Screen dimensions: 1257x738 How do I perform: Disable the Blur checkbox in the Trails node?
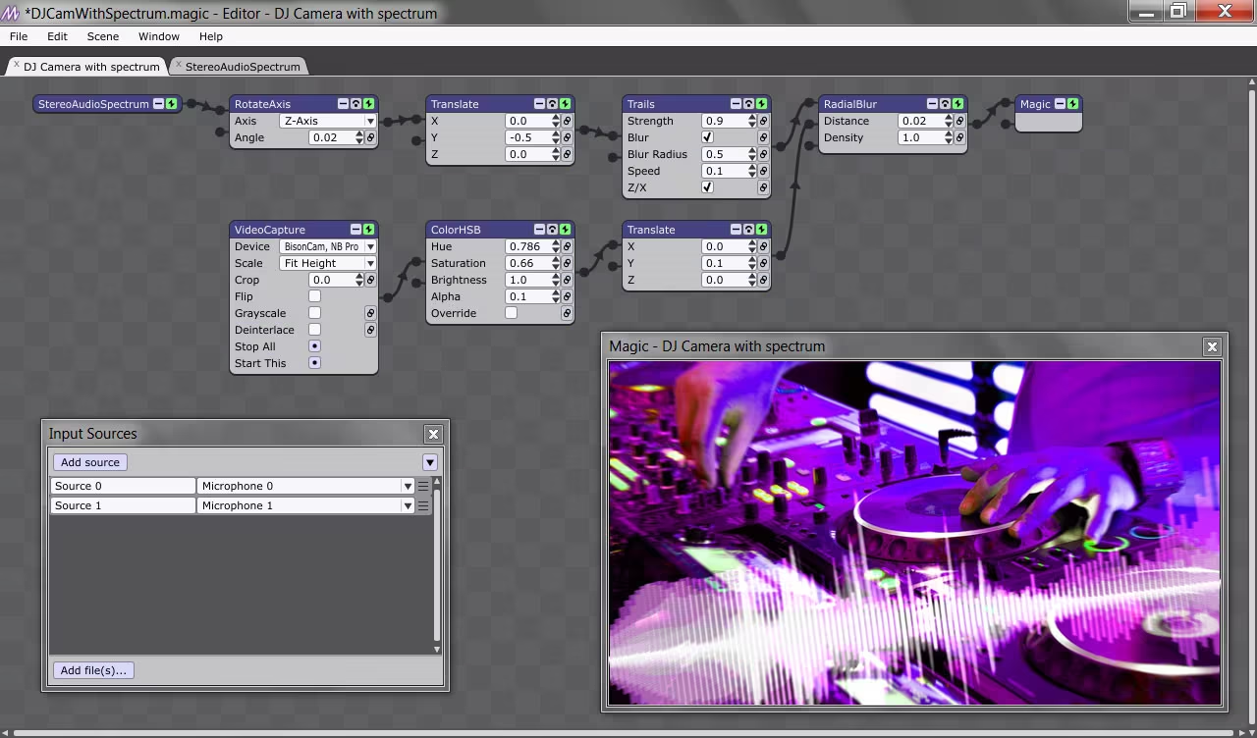(x=707, y=137)
